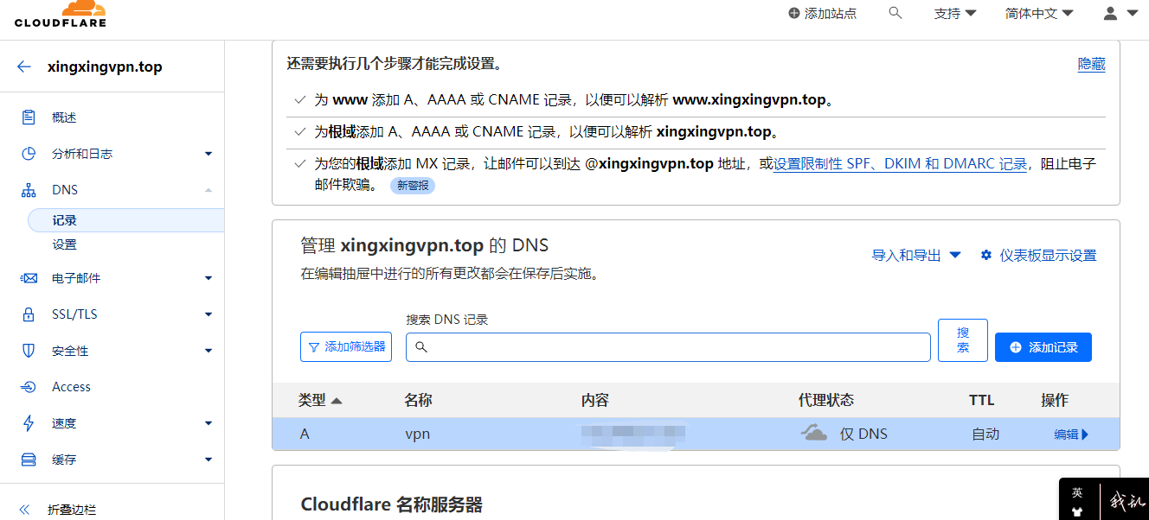Click the Cloudflare 名称服务器 heading
The height and width of the screenshot is (520, 1149).
pos(391,504)
